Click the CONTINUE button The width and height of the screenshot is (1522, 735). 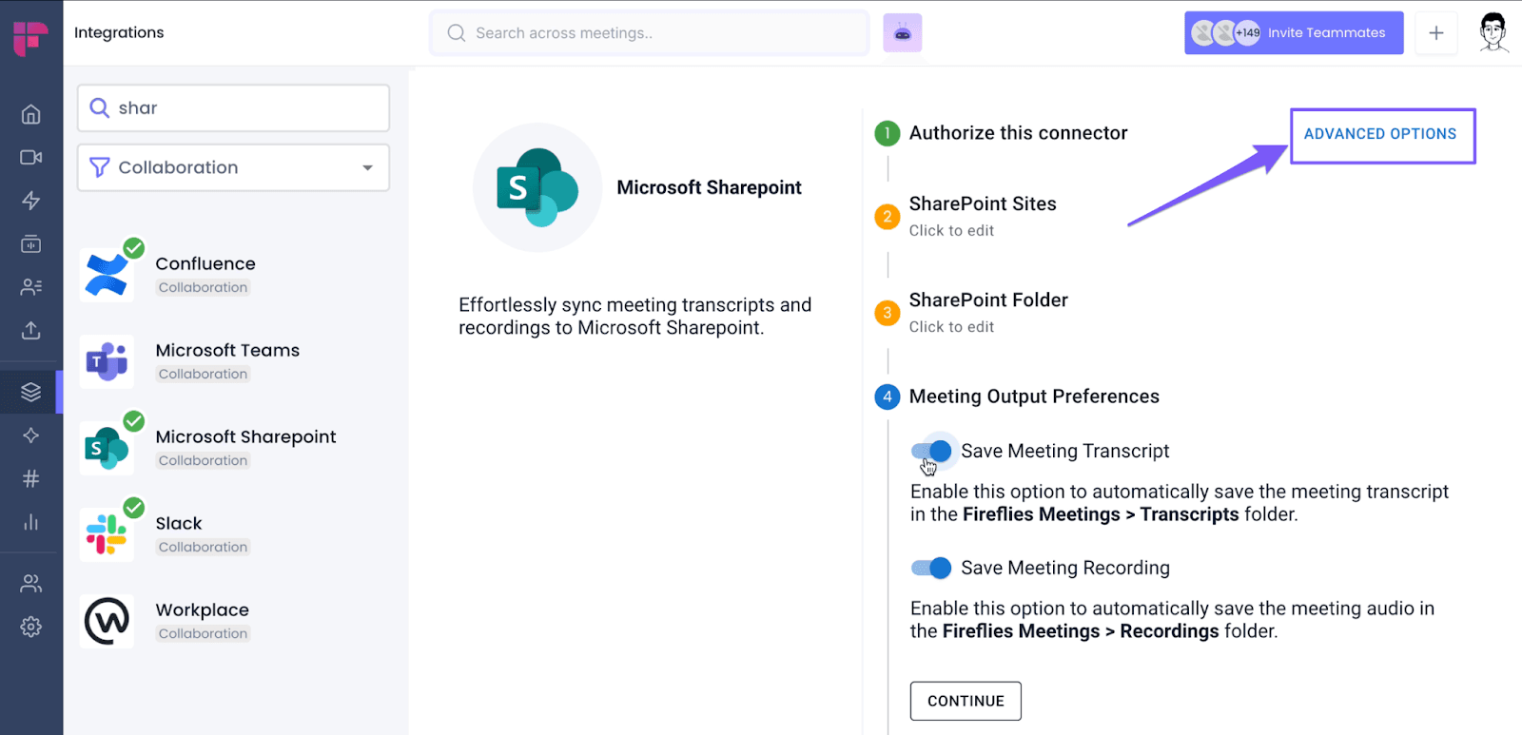point(966,701)
